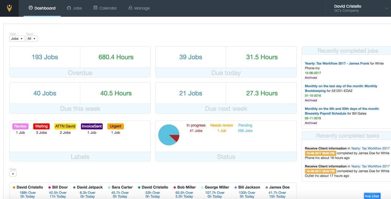Viewport: 391px width, 199px height.
Task: Click the live chat button
Action: click(x=372, y=196)
